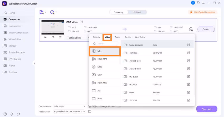Click the crop icon under thumbnail
The image size is (224, 117).
53,37
